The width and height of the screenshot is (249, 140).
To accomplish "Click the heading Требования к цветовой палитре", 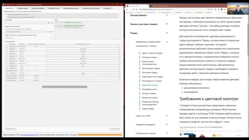I will pyautogui.click(x=209, y=99).
